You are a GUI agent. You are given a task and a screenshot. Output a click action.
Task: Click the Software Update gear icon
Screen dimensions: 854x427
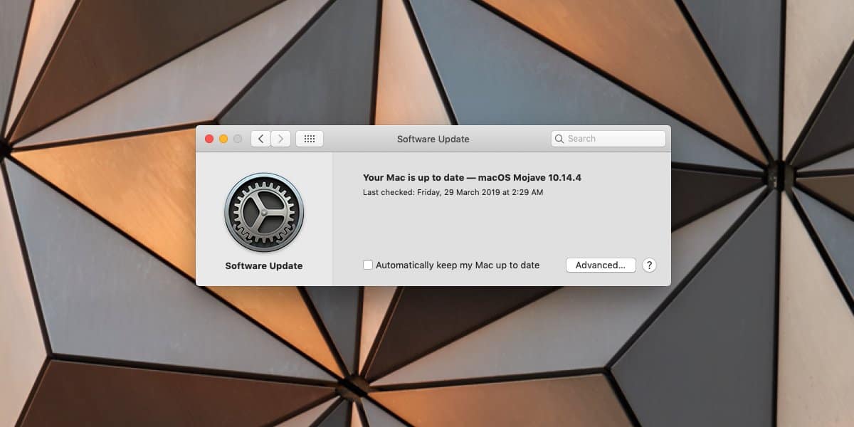click(264, 213)
